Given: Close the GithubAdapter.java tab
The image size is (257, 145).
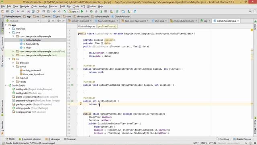Looking at the screenshot, I should pos(238,21).
